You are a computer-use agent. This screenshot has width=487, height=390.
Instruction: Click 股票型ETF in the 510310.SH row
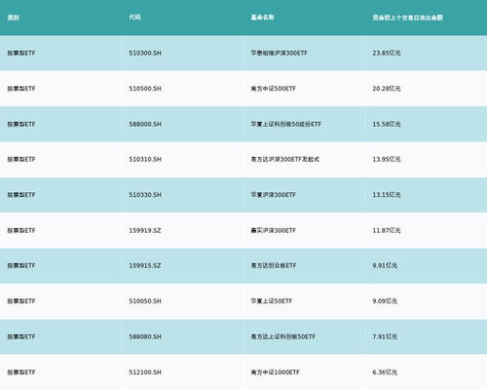pyautogui.click(x=21, y=159)
